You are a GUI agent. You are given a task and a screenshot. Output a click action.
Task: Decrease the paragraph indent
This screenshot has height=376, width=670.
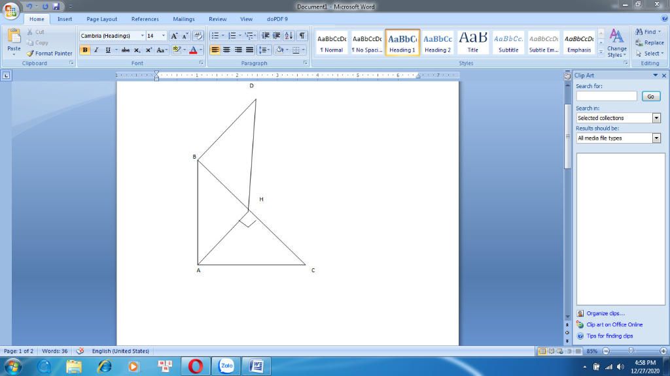[266, 36]
